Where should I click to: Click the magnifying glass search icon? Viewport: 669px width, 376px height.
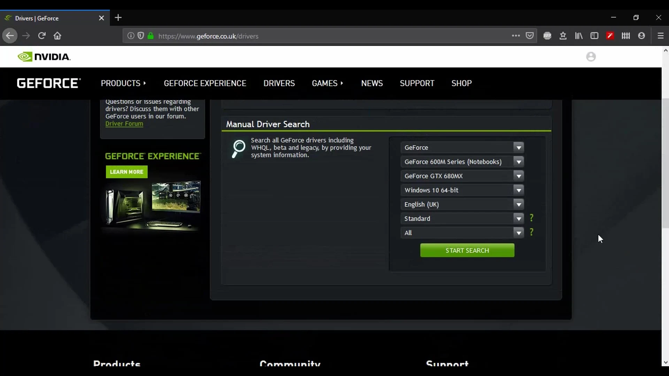click(239, 149)
